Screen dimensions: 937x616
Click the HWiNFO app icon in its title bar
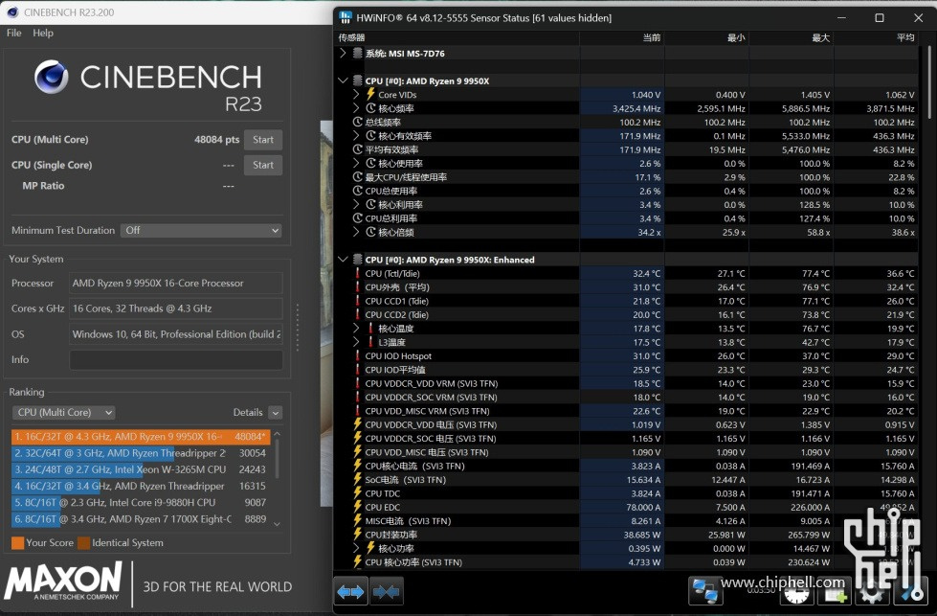pyautogui.click(x=346, y=18)
